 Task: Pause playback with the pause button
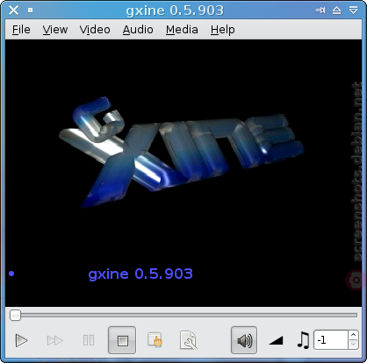89,340
